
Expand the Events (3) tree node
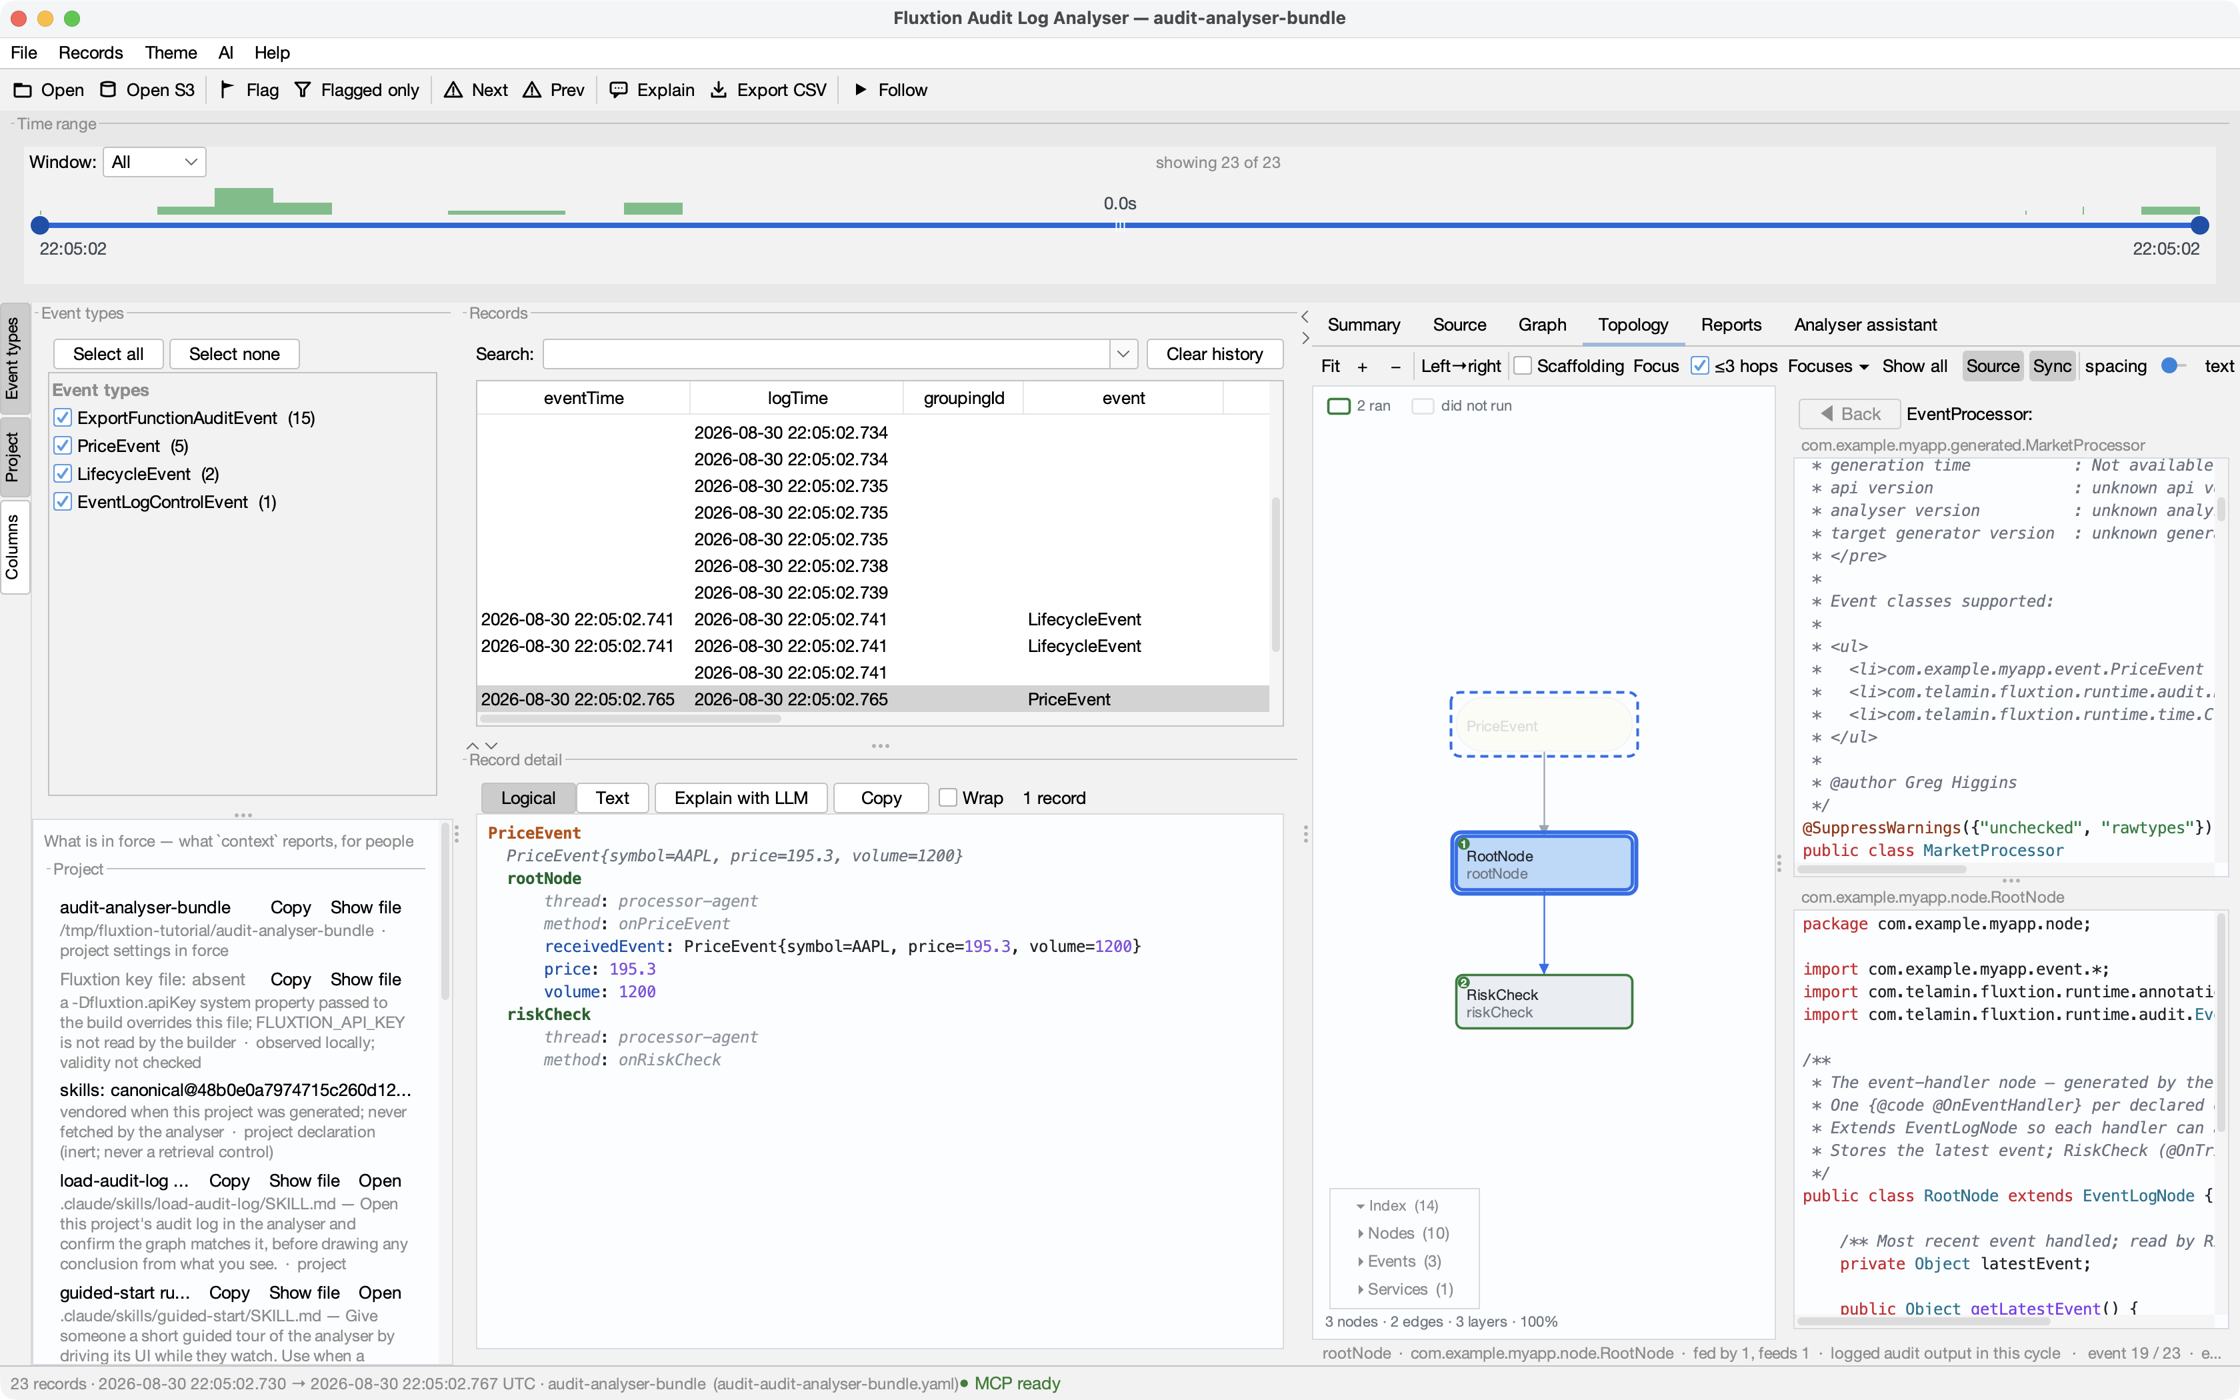click(1361, 1261)
